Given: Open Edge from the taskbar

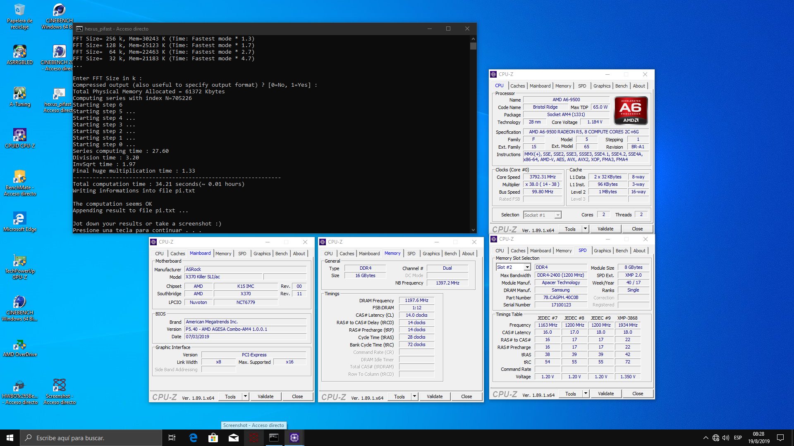Looking at the screenshot, I should pyautogui.click(x=193, y=438).
